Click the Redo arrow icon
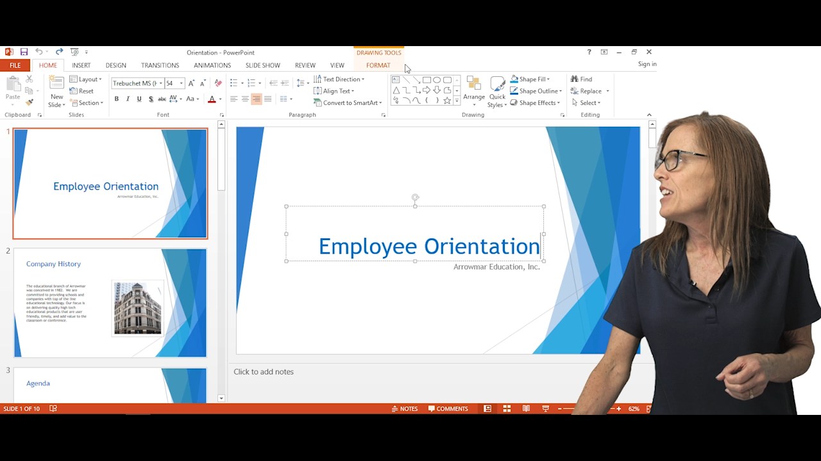Image resolution: width=821 pixels, height=461 pixels. tap(59, 52)
